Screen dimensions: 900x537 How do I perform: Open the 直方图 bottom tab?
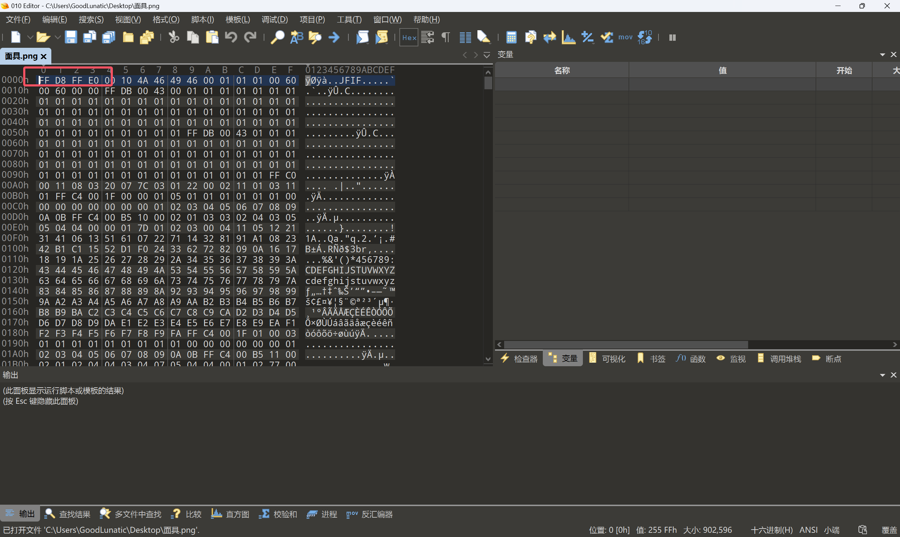click(x=231, y=514)
